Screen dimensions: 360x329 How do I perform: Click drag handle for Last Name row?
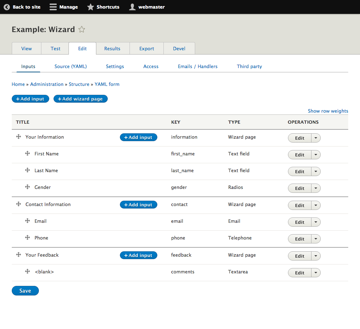point(27,170)
